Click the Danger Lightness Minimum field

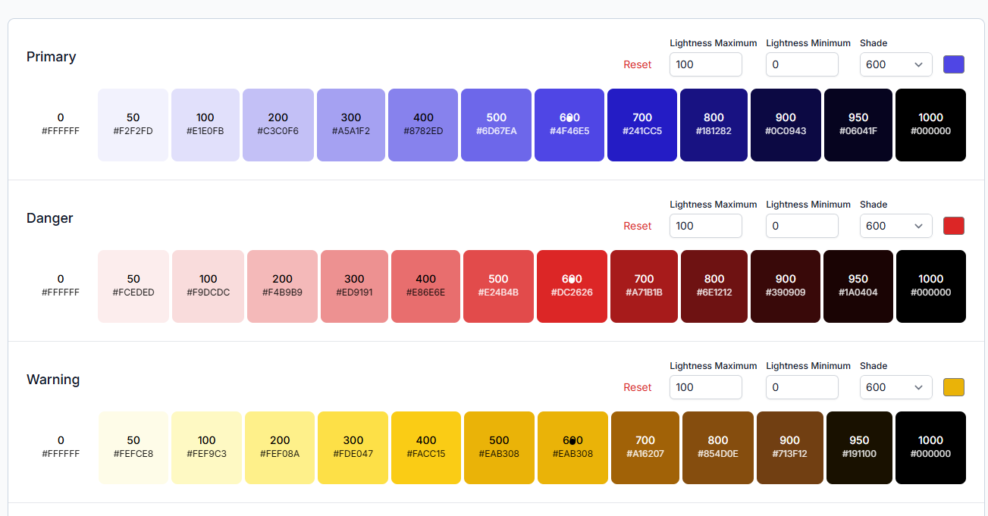coord(801,226)
